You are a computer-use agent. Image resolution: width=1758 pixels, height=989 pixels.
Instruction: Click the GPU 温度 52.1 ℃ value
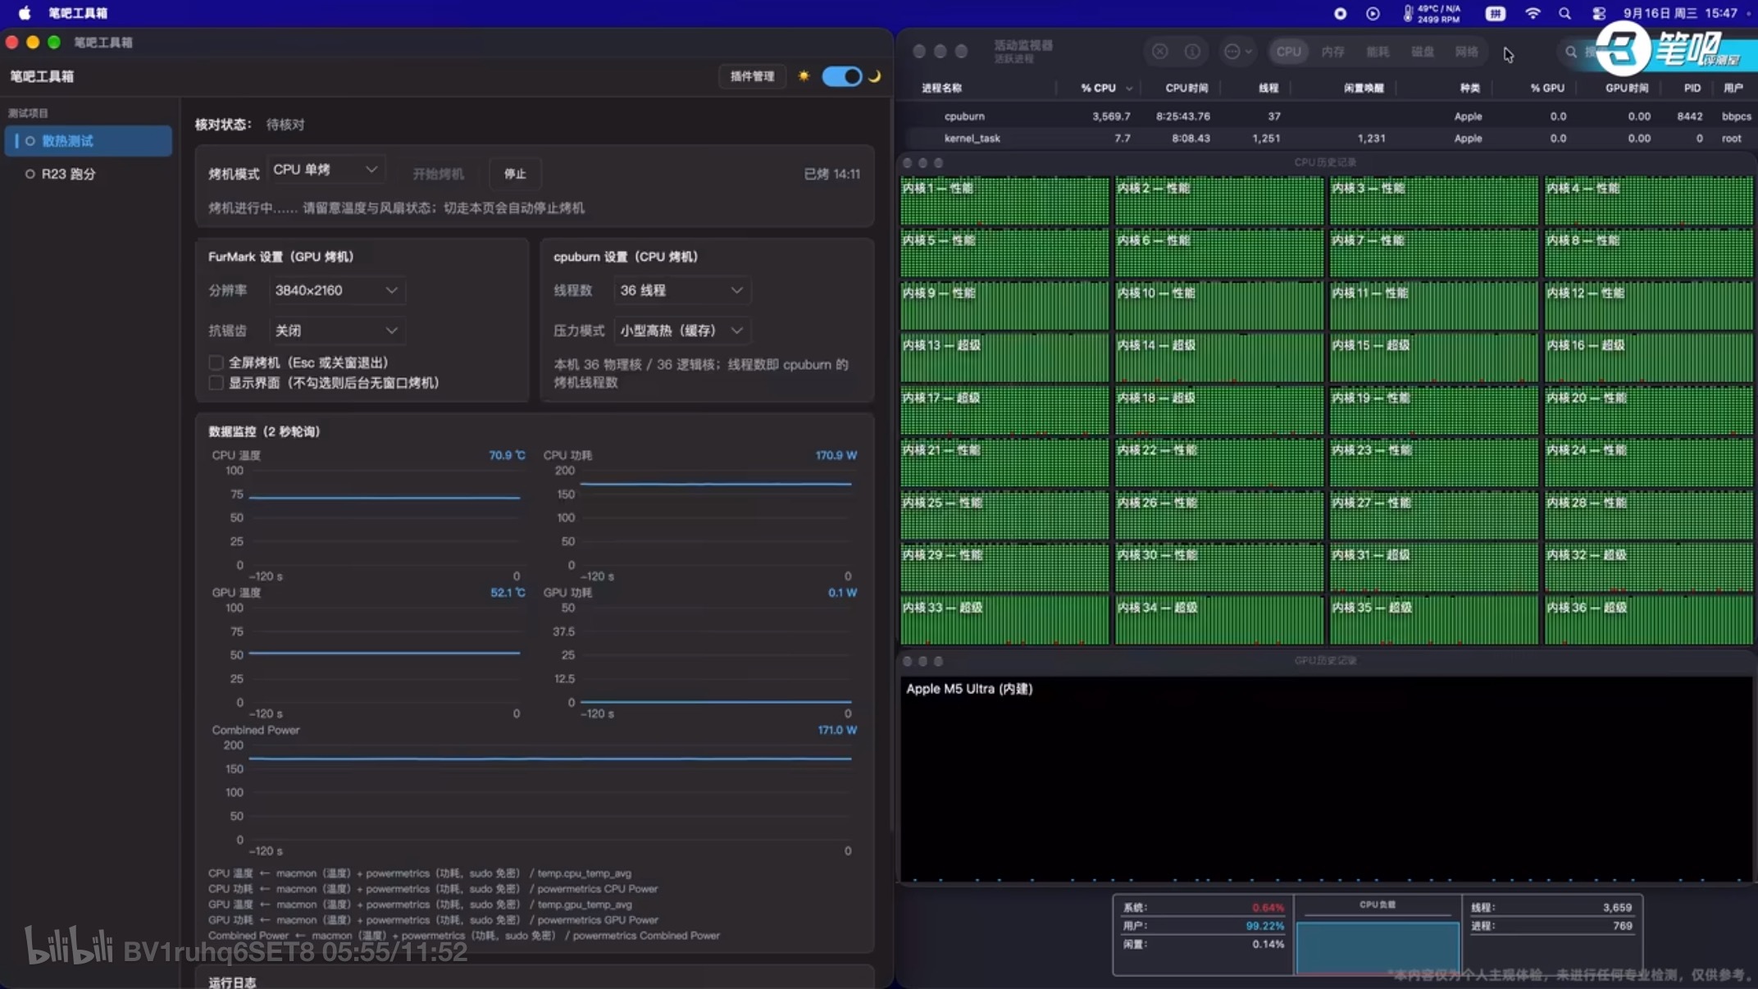click(x=508, y=592)
